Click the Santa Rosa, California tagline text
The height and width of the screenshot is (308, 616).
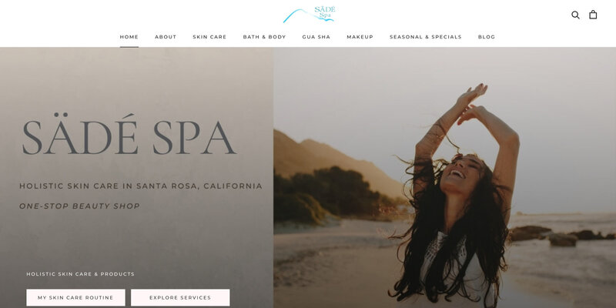(x=199, y=186)
